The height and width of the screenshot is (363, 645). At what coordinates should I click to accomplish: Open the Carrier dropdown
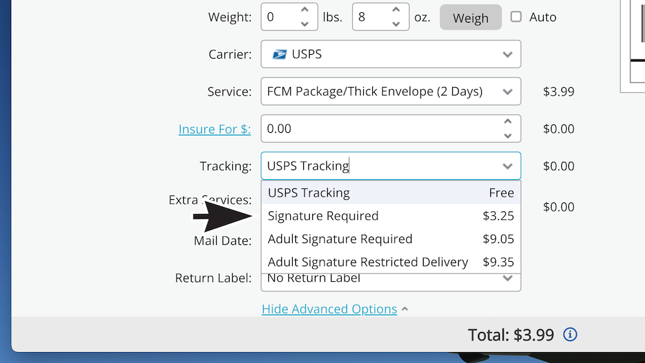[508, 55]
